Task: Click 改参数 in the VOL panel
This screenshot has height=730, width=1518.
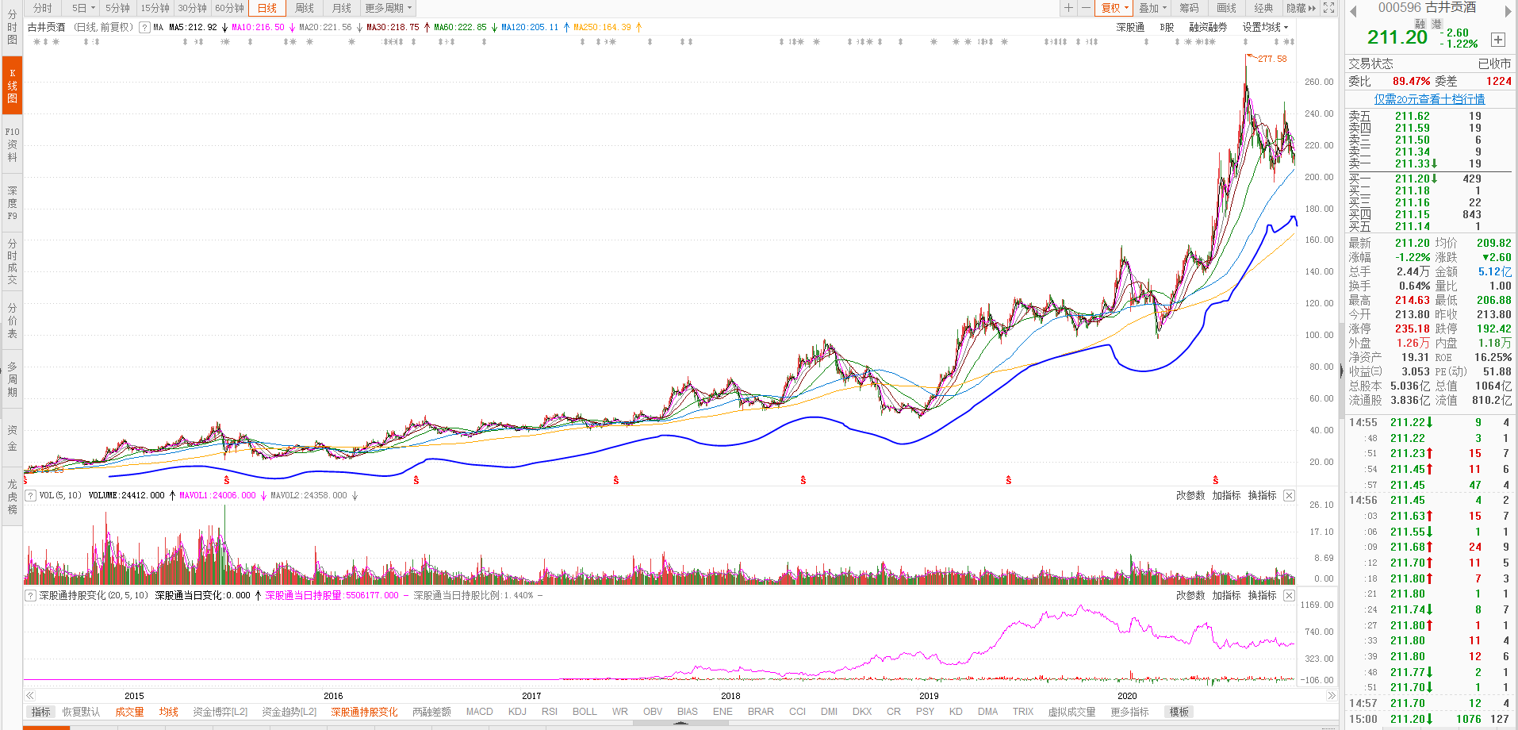Action: pyautogui.click(x=1190, y=495)
